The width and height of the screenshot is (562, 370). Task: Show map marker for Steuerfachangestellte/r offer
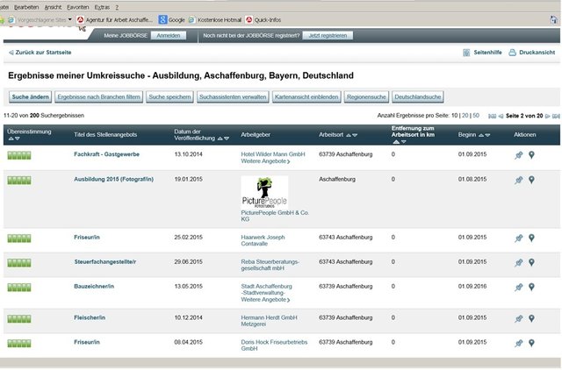click(531, 262)
